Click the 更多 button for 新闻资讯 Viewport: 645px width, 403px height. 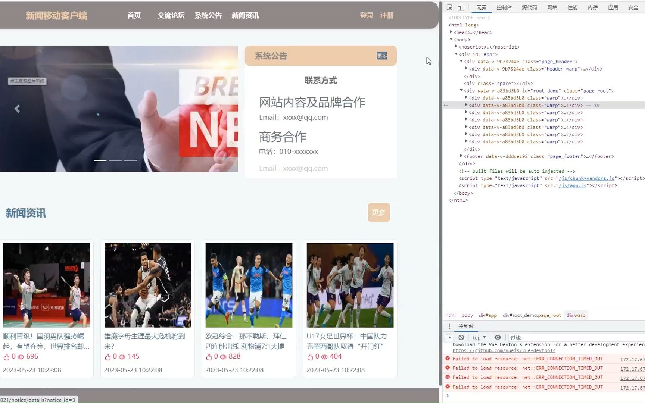pos(378,212)
